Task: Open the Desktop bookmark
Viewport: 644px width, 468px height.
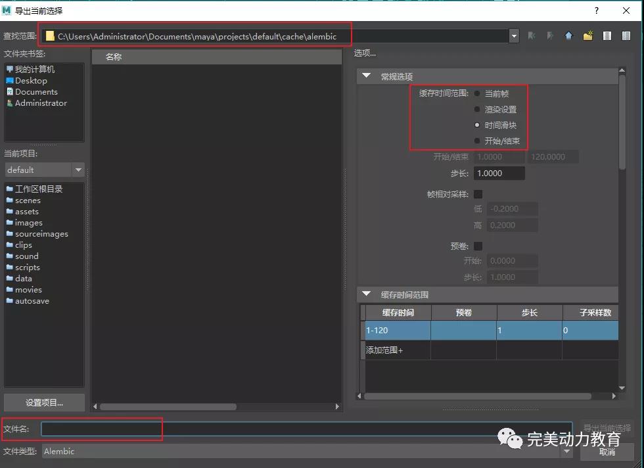Action: 31,81
